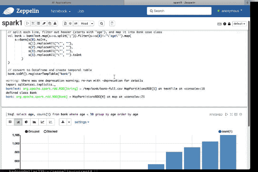This screenshot has width=258, height=172.
Task: Click the notebook title spark1
Action: (x=12, y=23)
